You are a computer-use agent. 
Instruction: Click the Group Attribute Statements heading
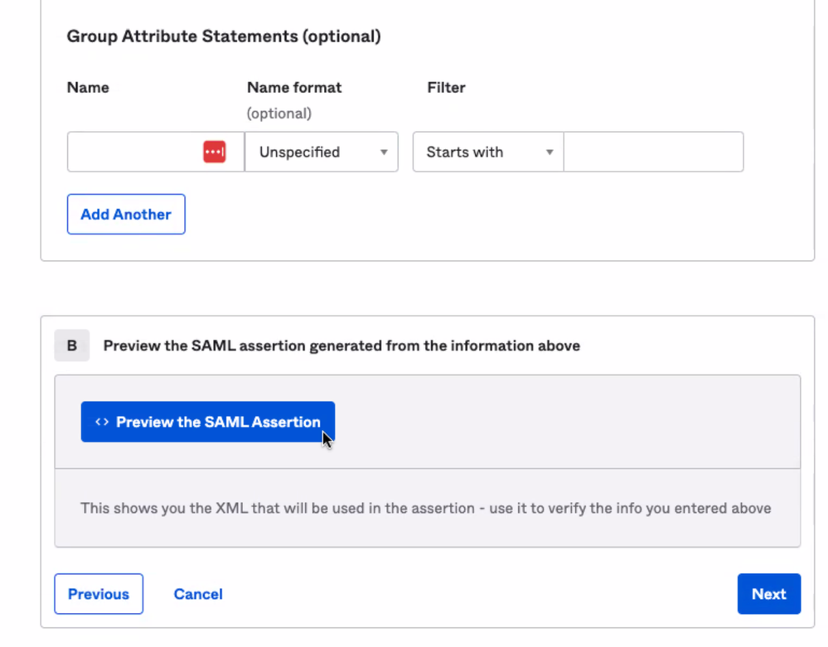(224, 36)
